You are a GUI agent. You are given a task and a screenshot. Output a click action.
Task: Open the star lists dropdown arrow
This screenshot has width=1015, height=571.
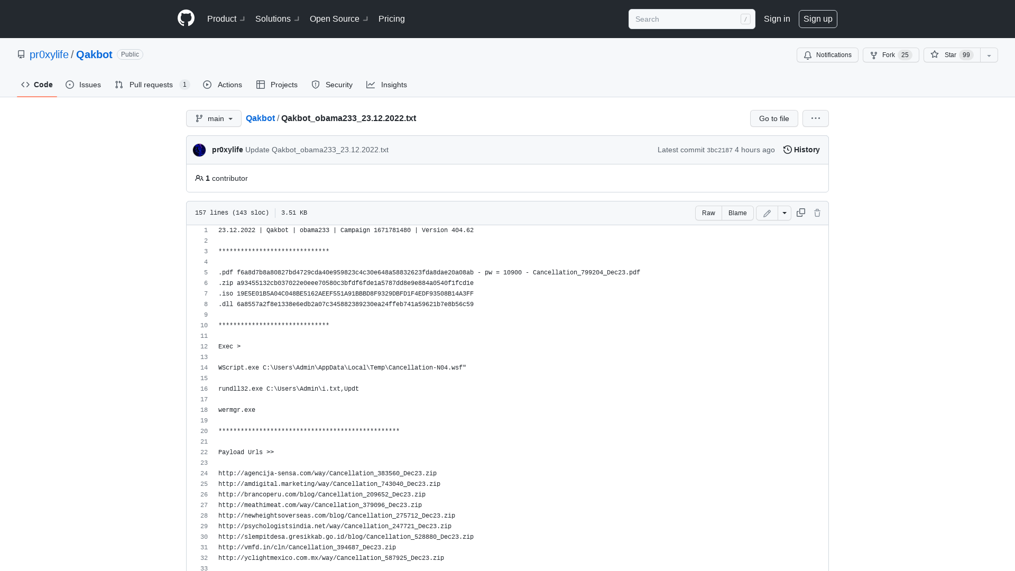point(989,55)
